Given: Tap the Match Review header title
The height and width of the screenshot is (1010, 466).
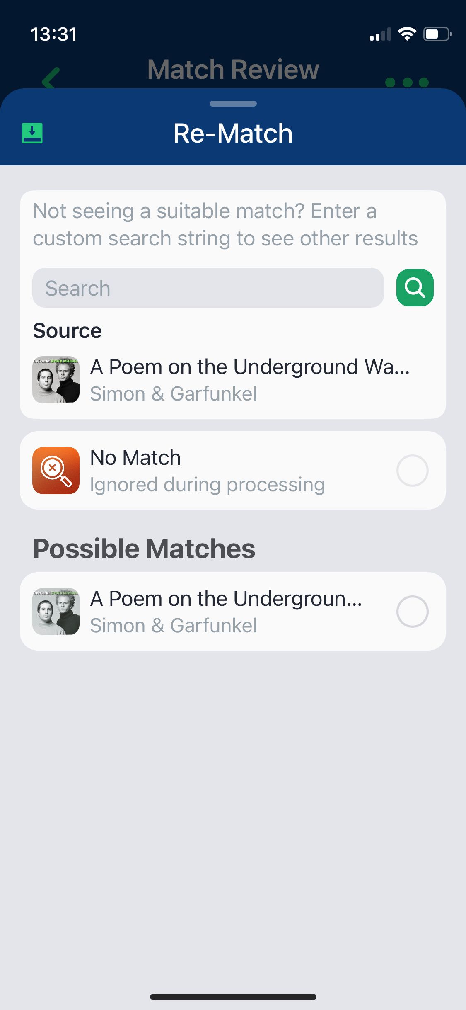Looking at the screenshot, I should click(x=233, y=69).
